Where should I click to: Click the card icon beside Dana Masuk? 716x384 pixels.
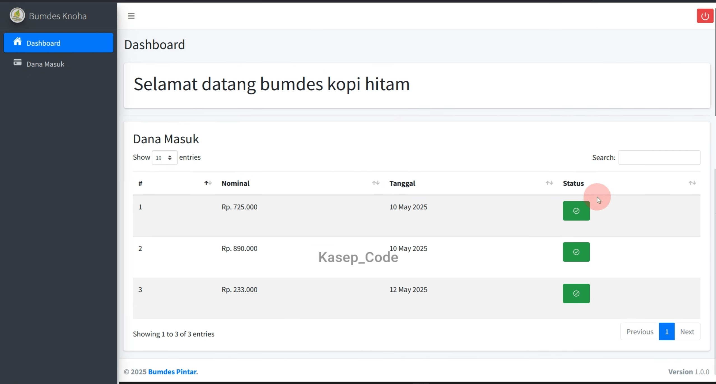(17, 62)
